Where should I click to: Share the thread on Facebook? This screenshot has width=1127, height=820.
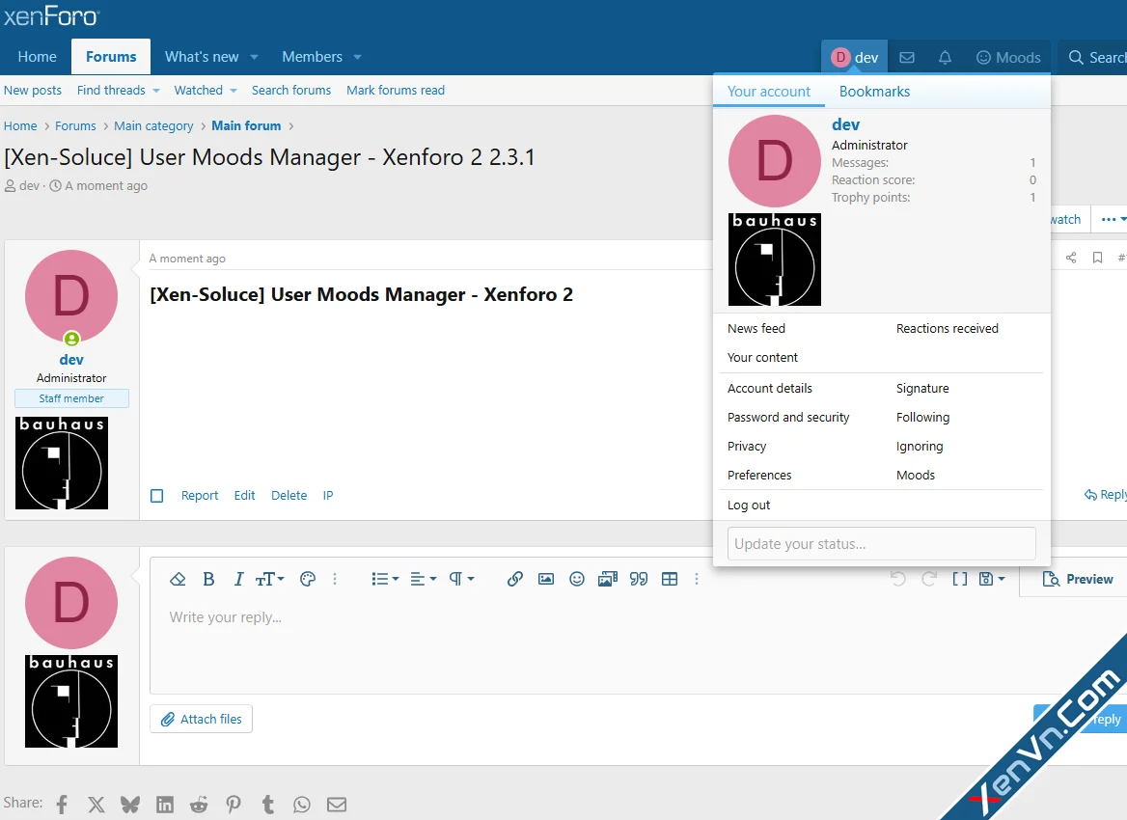[63, 805]
